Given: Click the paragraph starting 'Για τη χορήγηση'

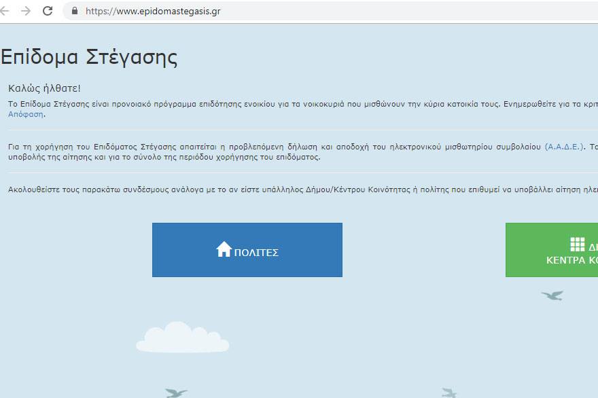Looking at the screenshot, I should pyautogui.click(x=272, y=147).
